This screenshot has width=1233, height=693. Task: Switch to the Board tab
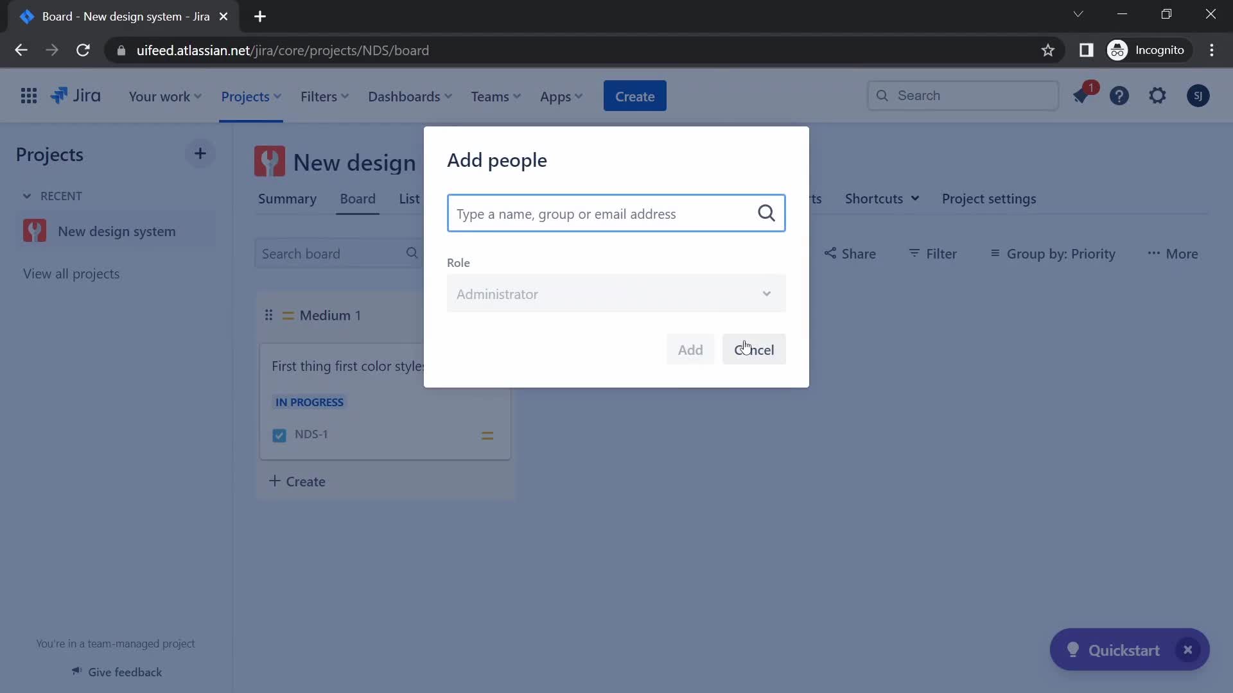pos(358,198)
